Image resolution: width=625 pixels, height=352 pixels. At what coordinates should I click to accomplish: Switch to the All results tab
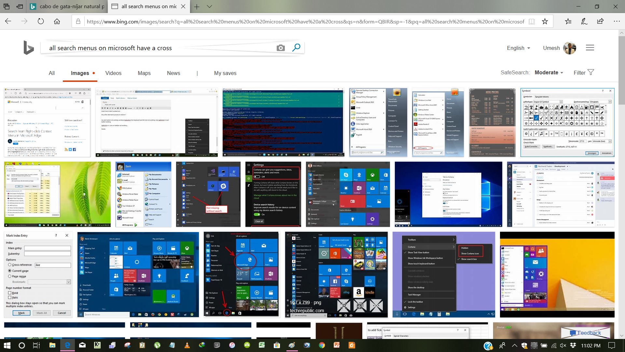(52, 73)
